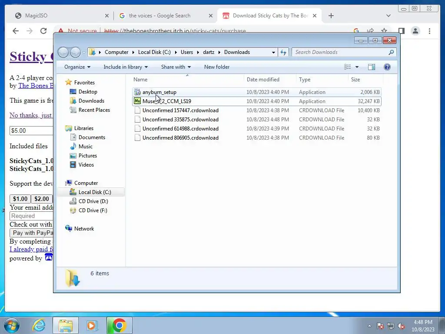
Task: Open view options dropdown arrow
Action: (357, 67)
